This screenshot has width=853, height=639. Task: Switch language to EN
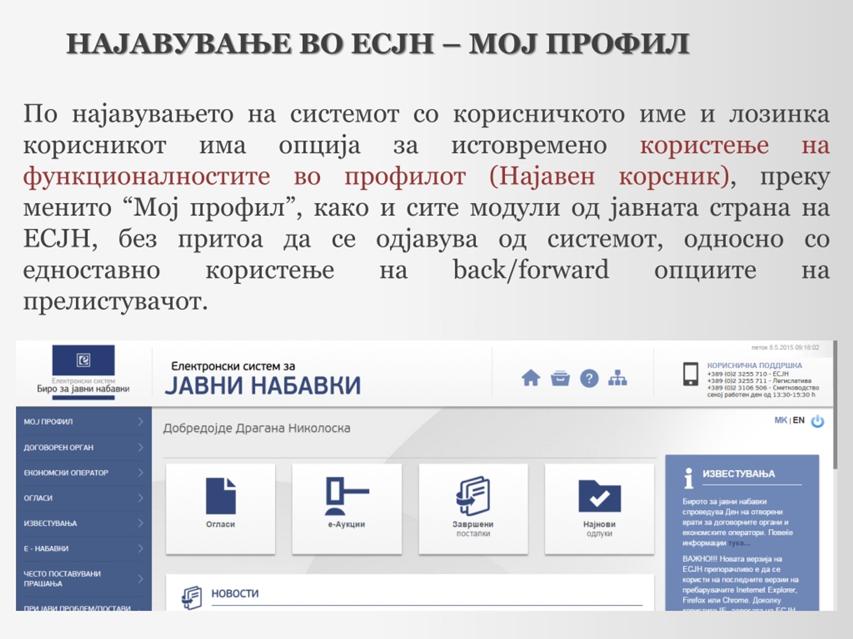point(799,420)
